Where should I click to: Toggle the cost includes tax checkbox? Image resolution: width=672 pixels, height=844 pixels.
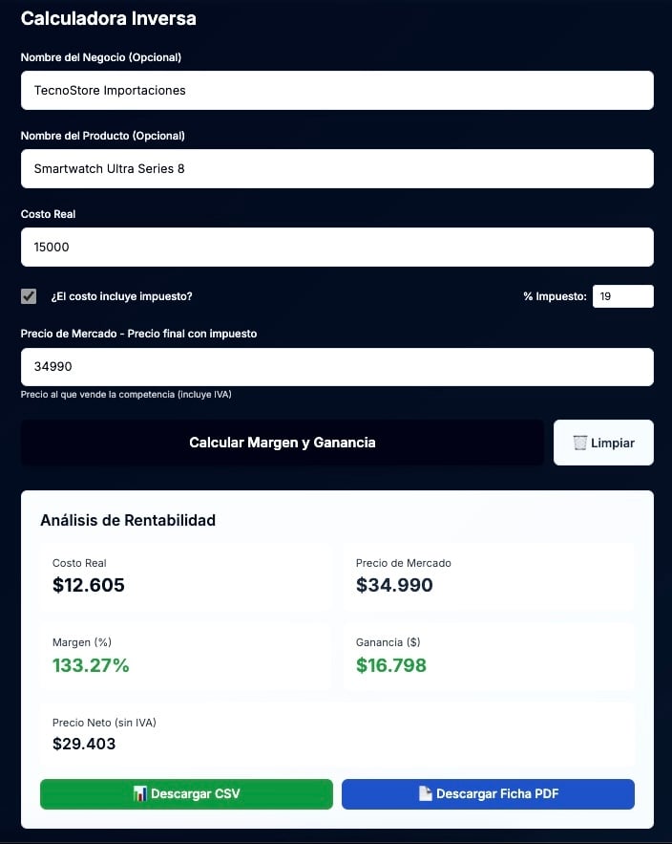coord(29,296)
